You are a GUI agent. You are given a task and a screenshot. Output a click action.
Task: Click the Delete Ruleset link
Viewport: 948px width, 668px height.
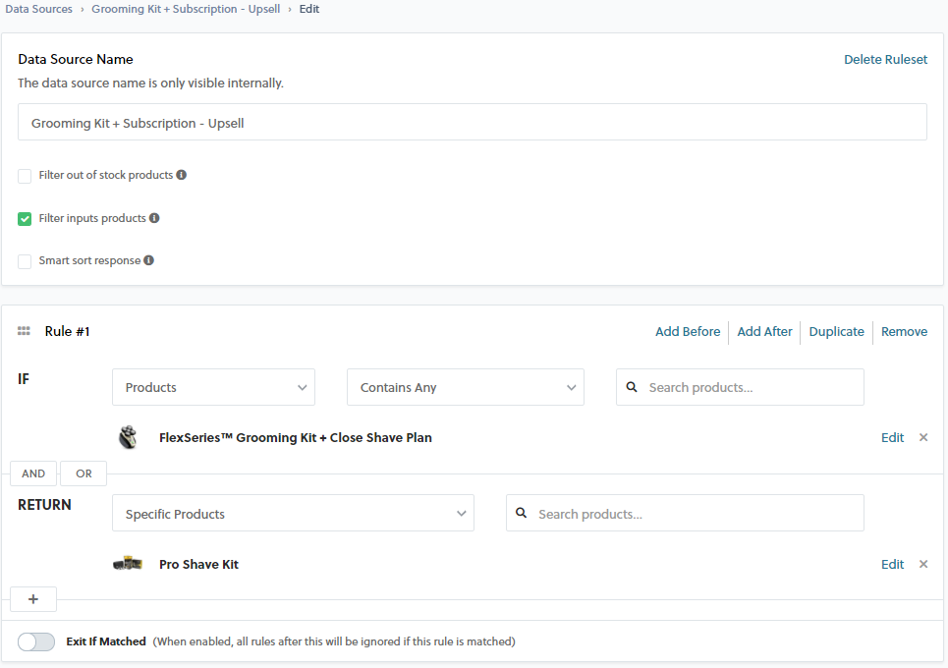point(885,59)
